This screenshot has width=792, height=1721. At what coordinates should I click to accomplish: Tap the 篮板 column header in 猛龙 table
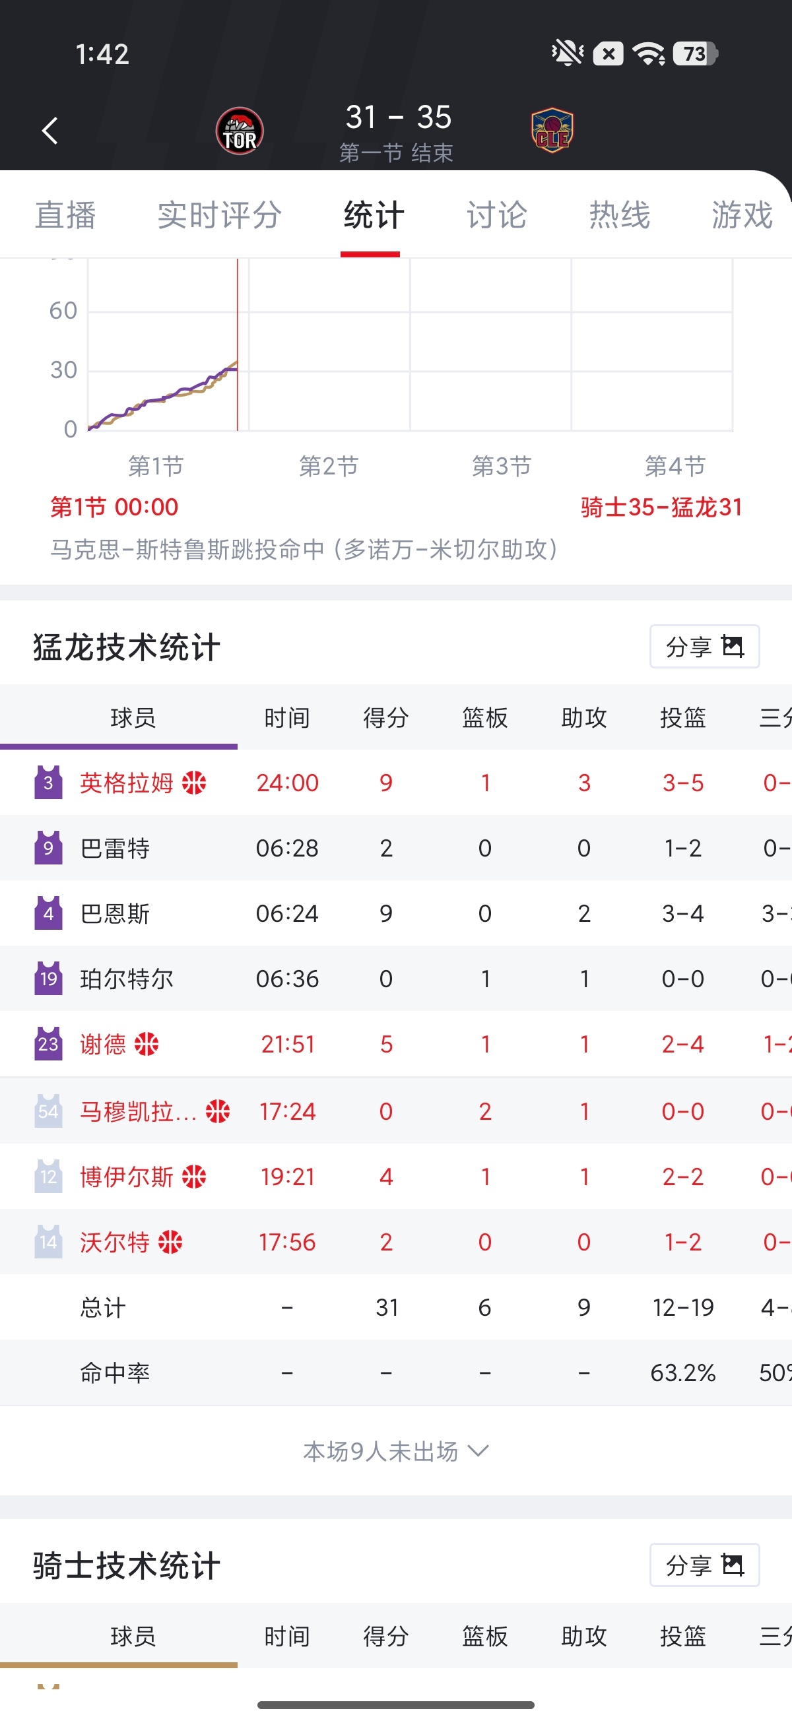tap(485, 717)
